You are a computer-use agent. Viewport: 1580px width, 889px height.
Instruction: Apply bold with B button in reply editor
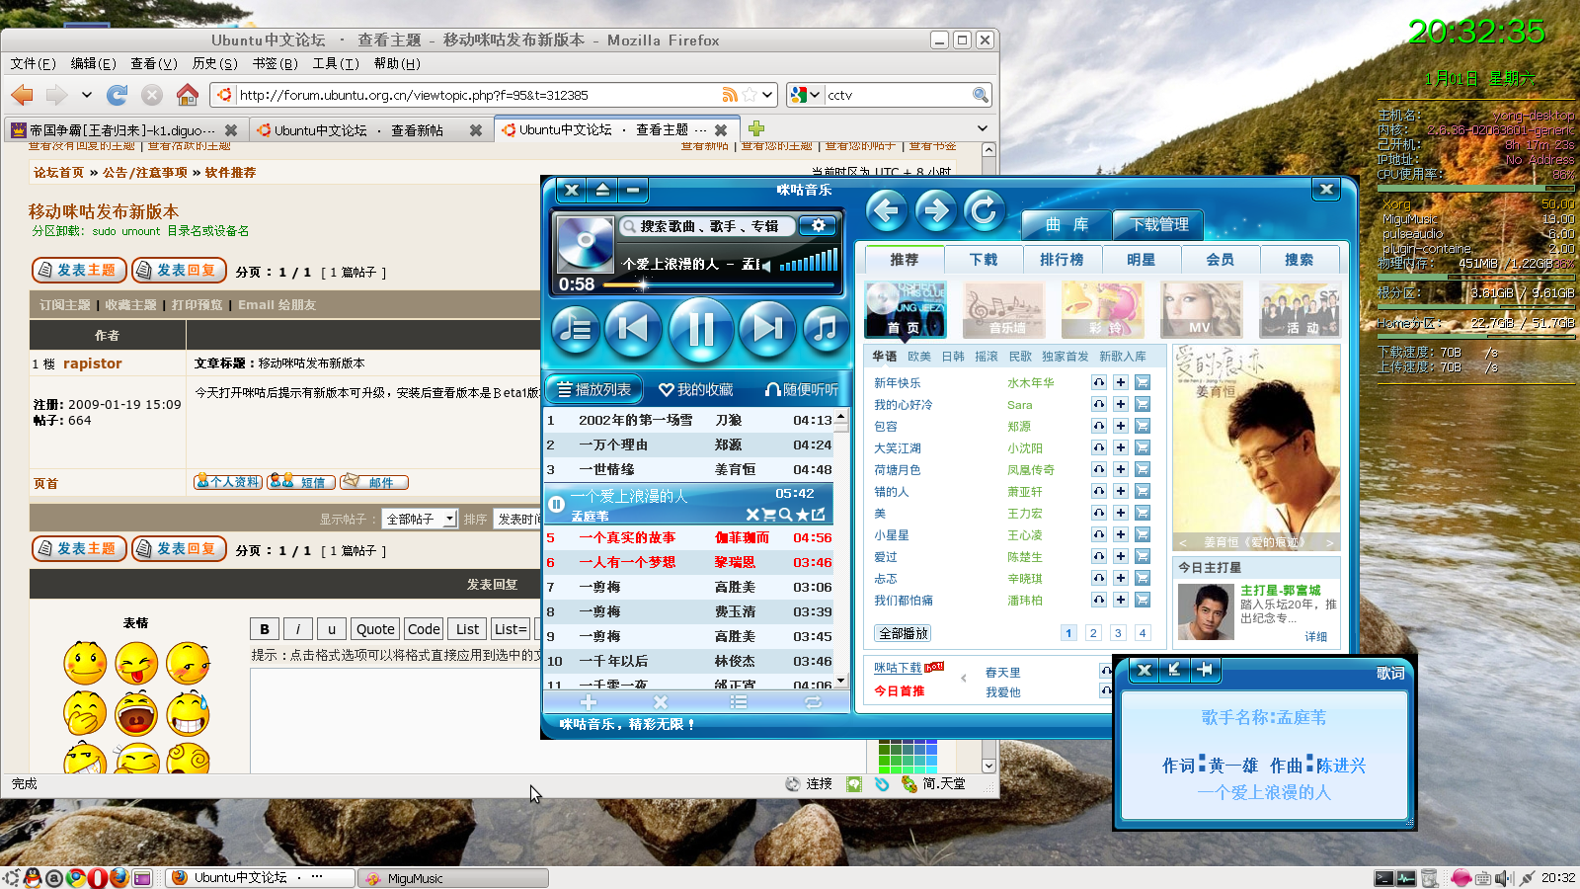pyautogui.click(x=265, y=628)
